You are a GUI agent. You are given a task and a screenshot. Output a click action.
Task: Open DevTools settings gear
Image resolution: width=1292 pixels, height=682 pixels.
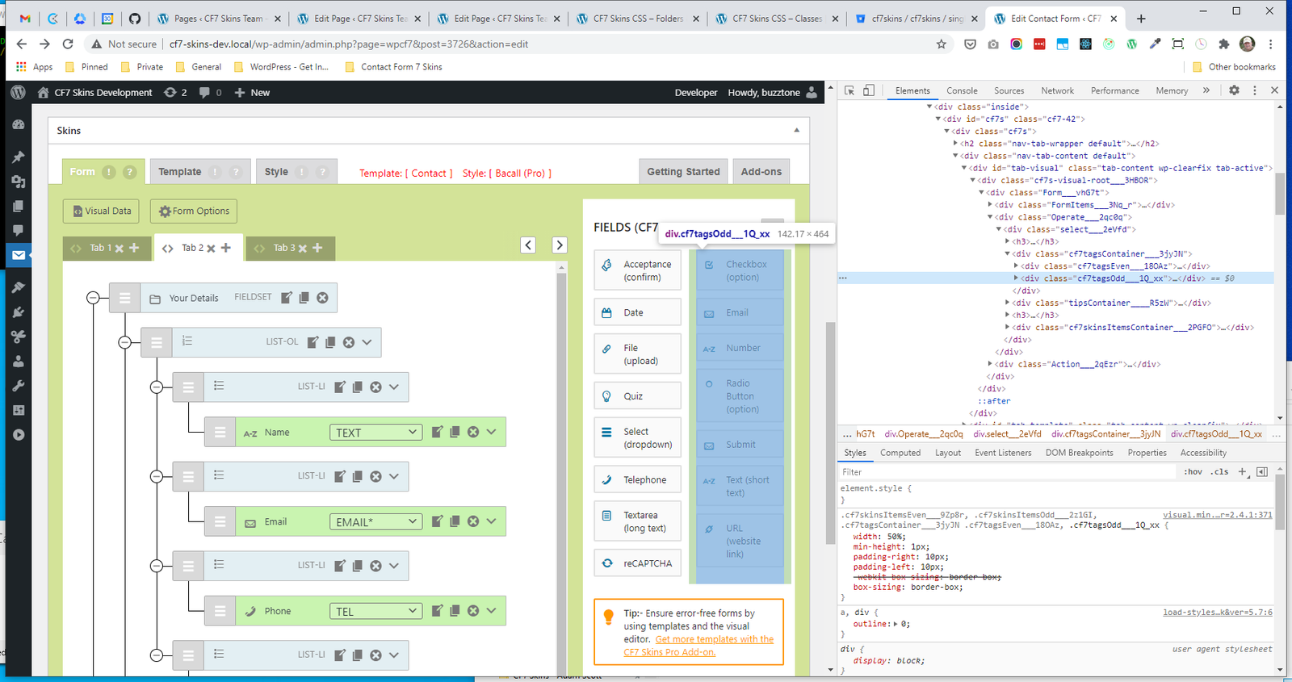[x=1234, y=90]
